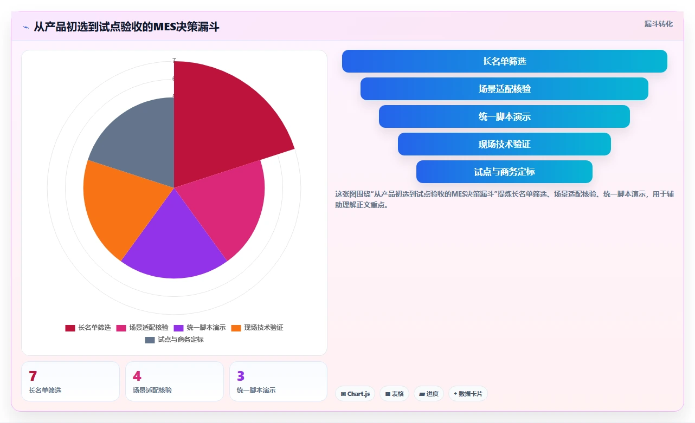The height and width of the screenshot is (423, 695).
Task: Toggle 试点与商务定标 legend gray swatch
Action: pyautogui.click(x=150, y=340)
